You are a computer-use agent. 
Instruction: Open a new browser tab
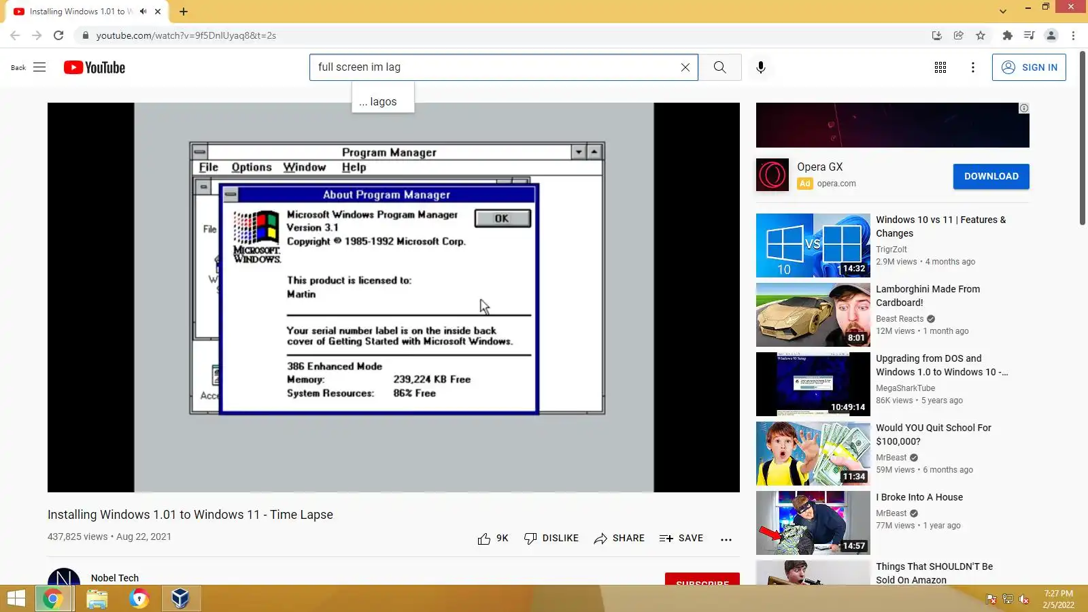184,12
